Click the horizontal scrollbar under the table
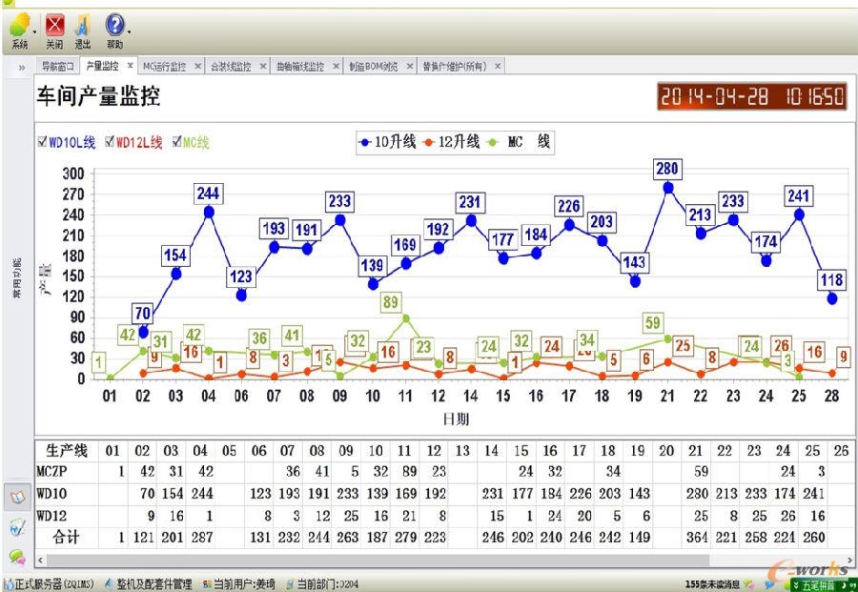Image resolution: width=858 pixels, height=592 pixels. click(x=381, y=560)
